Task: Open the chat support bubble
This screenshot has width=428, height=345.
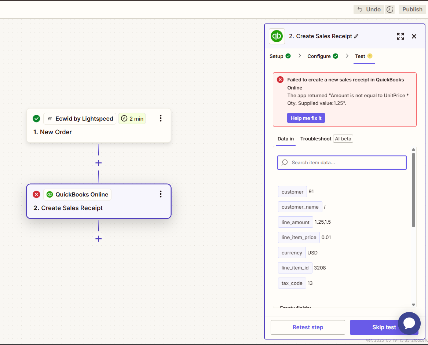Action: [x=409, y=323]
